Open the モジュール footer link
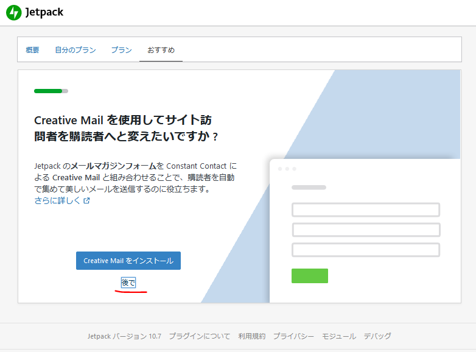 coord(338,336)
